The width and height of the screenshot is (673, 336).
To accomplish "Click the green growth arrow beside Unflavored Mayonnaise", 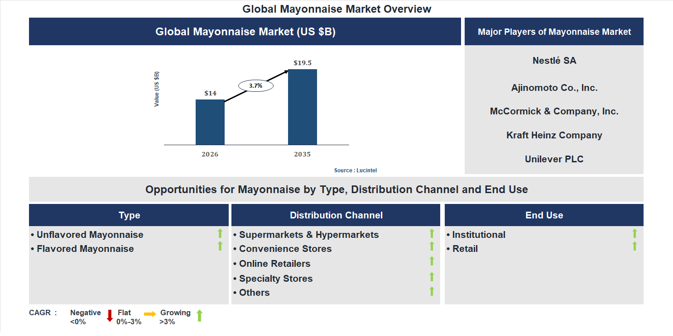I will [x=220, y=234].
